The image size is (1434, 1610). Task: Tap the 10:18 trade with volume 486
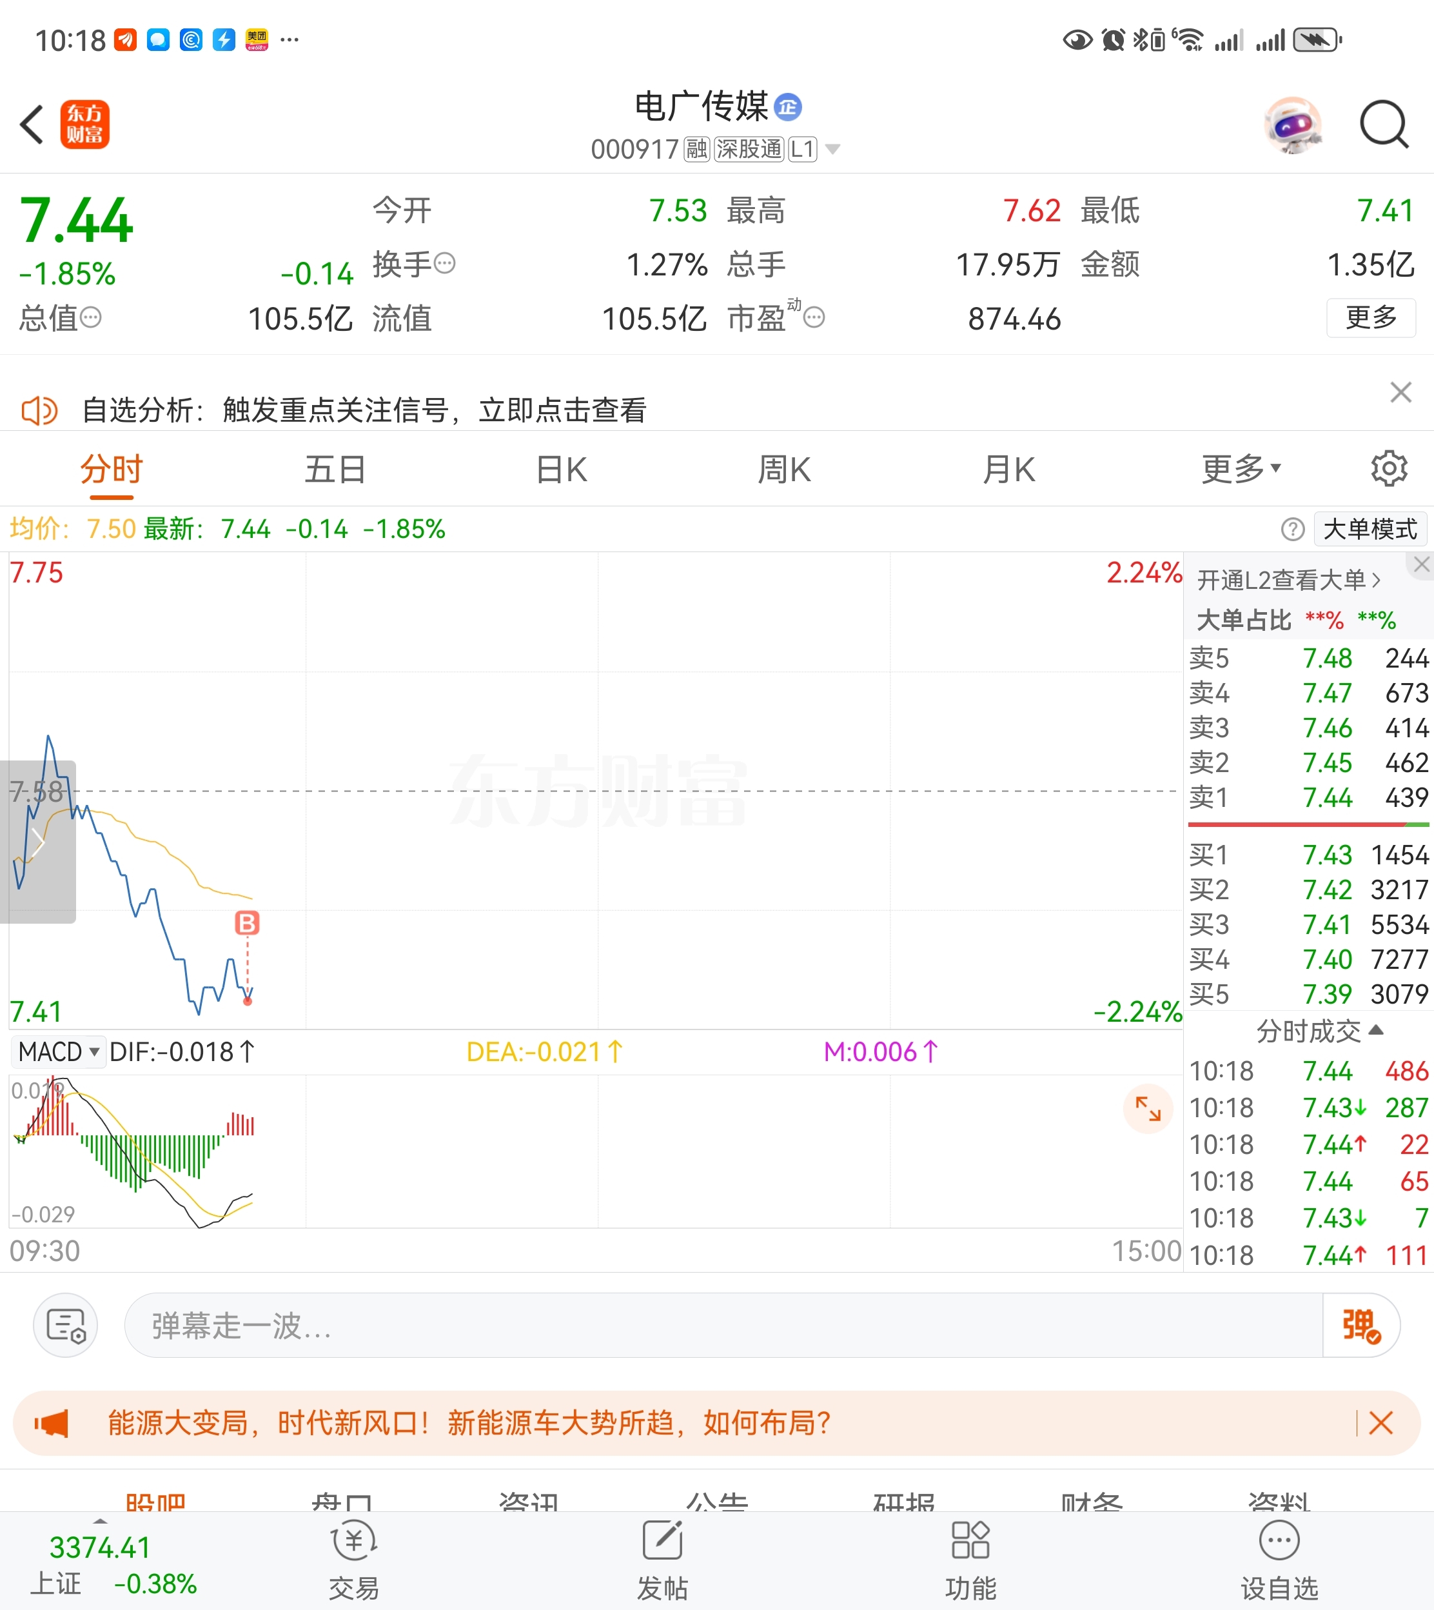coord(1308,1071)
